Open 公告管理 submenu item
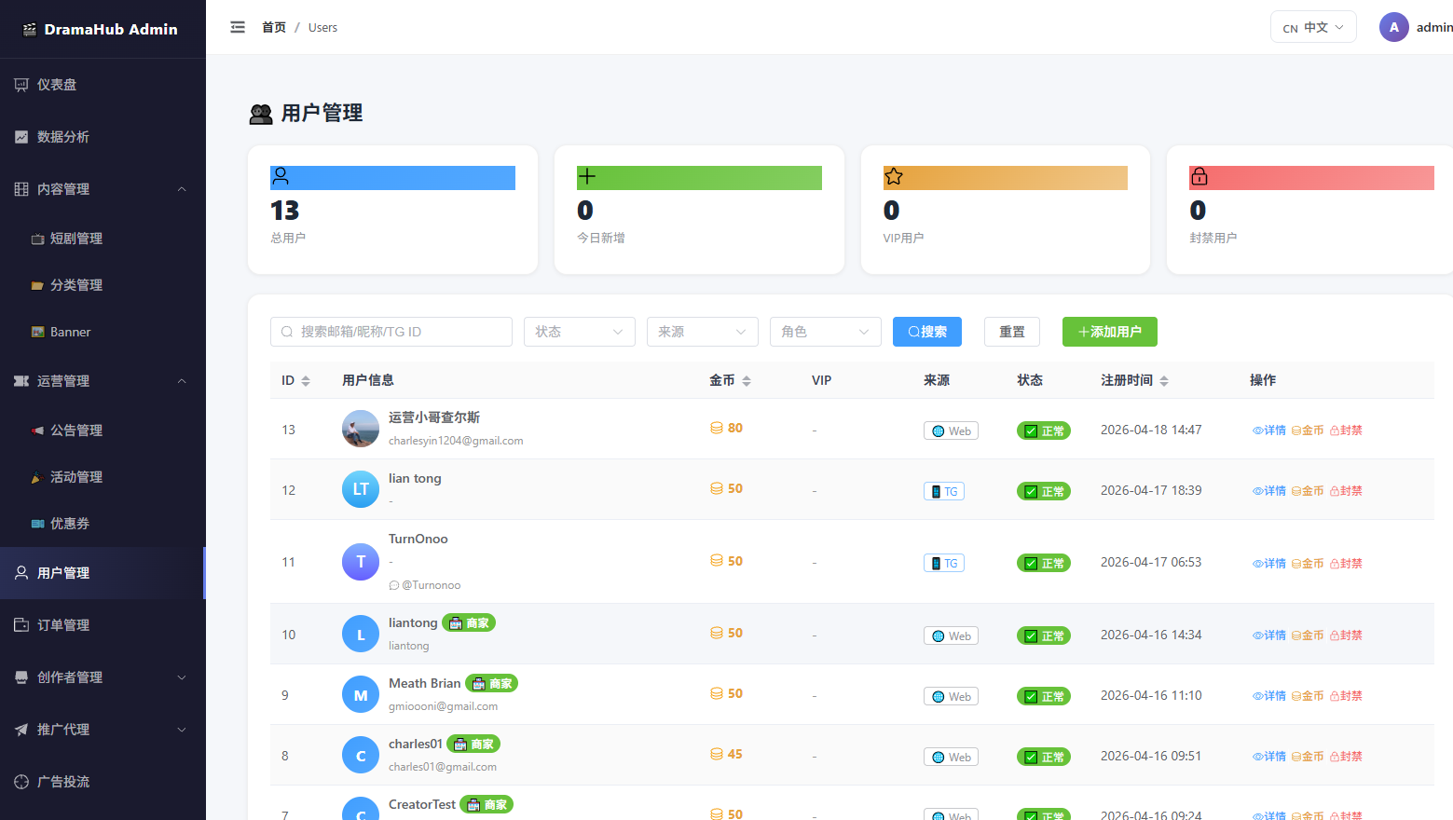 (x=103, y=430)
